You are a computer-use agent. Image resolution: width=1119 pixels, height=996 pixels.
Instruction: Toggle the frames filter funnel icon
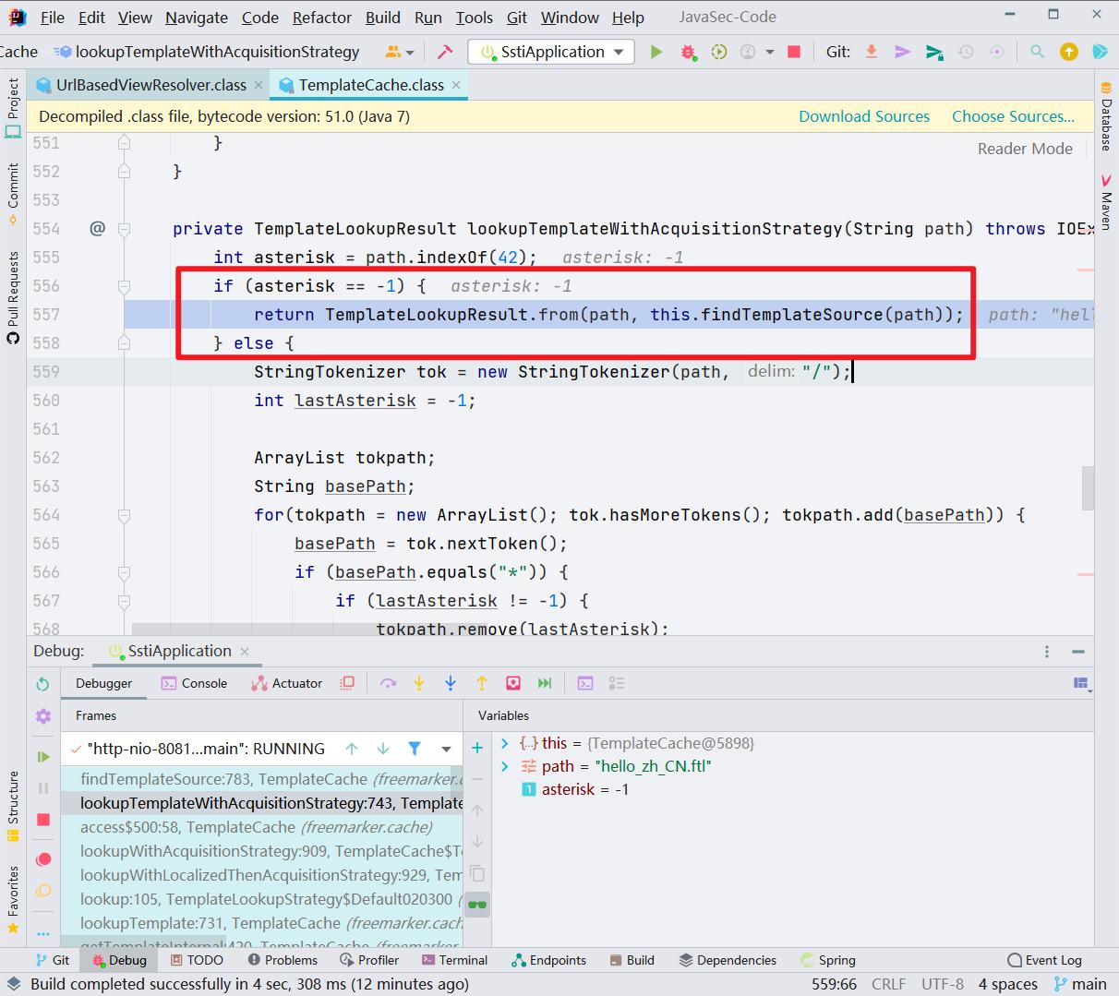[x=414, y=749]
